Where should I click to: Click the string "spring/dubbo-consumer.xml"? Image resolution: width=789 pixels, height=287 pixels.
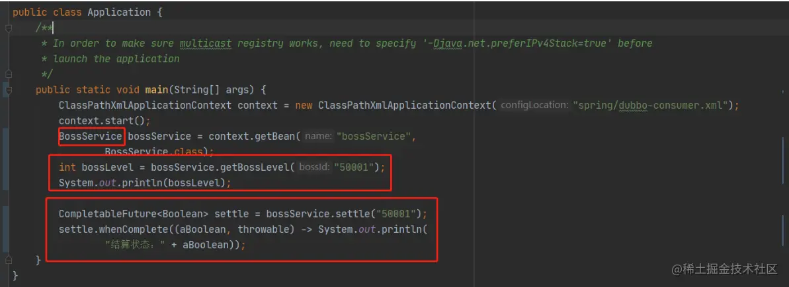tap(651, 106)
